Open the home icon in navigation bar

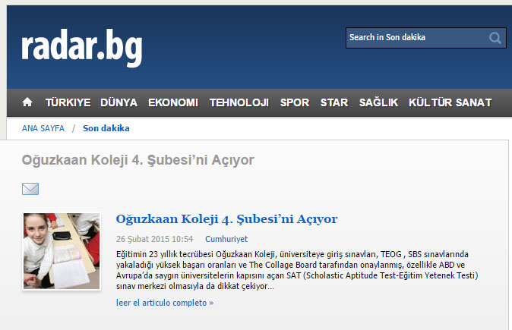[x=27, y=102]
